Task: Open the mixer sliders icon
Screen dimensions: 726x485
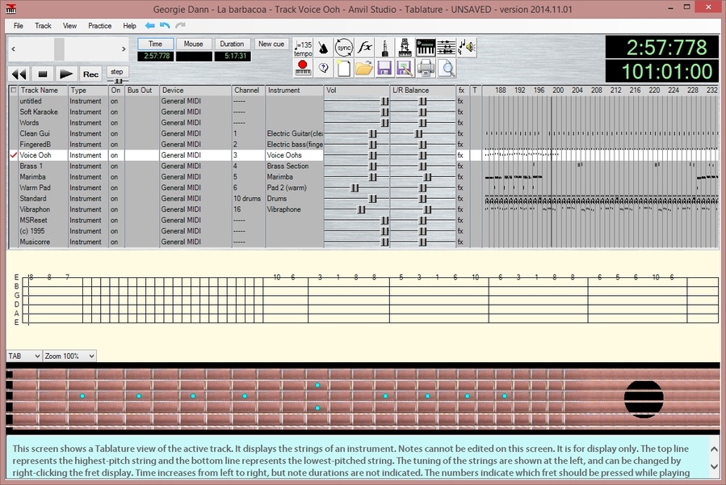Action: point(446,47)
